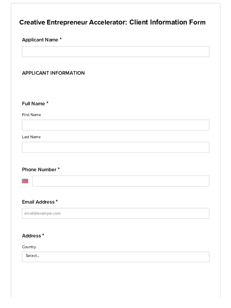Click the Phone Number entry field
This screenshot has width=231, height=308.
click(x=121, y=181)
